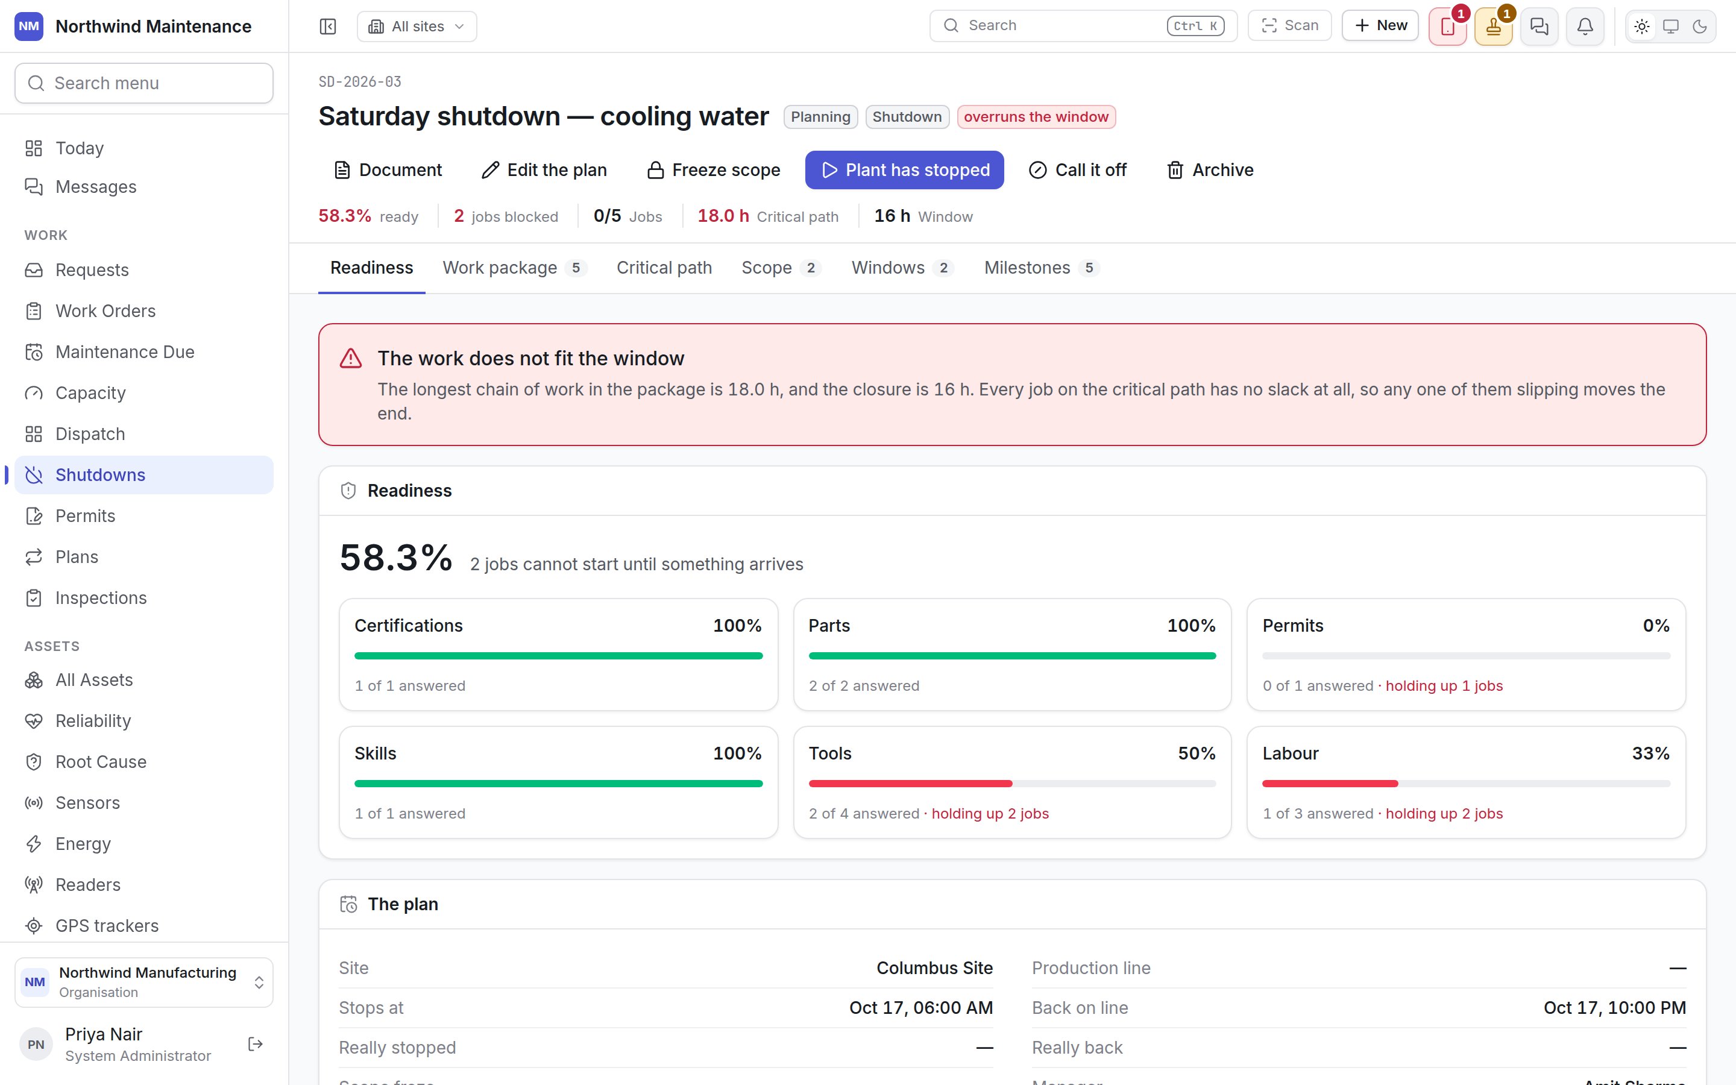Switch to the Scope tab
This screenshot has width=1736, height=1085.
781,268
